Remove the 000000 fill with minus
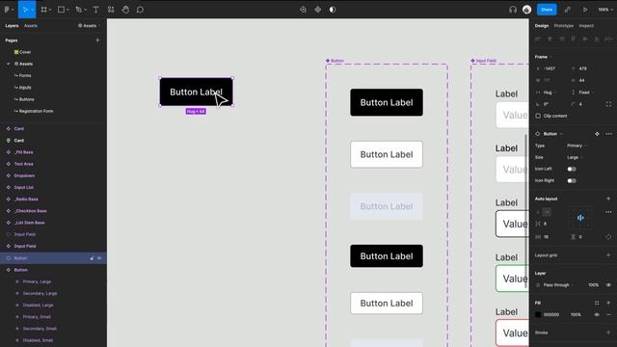 (608, 314)
